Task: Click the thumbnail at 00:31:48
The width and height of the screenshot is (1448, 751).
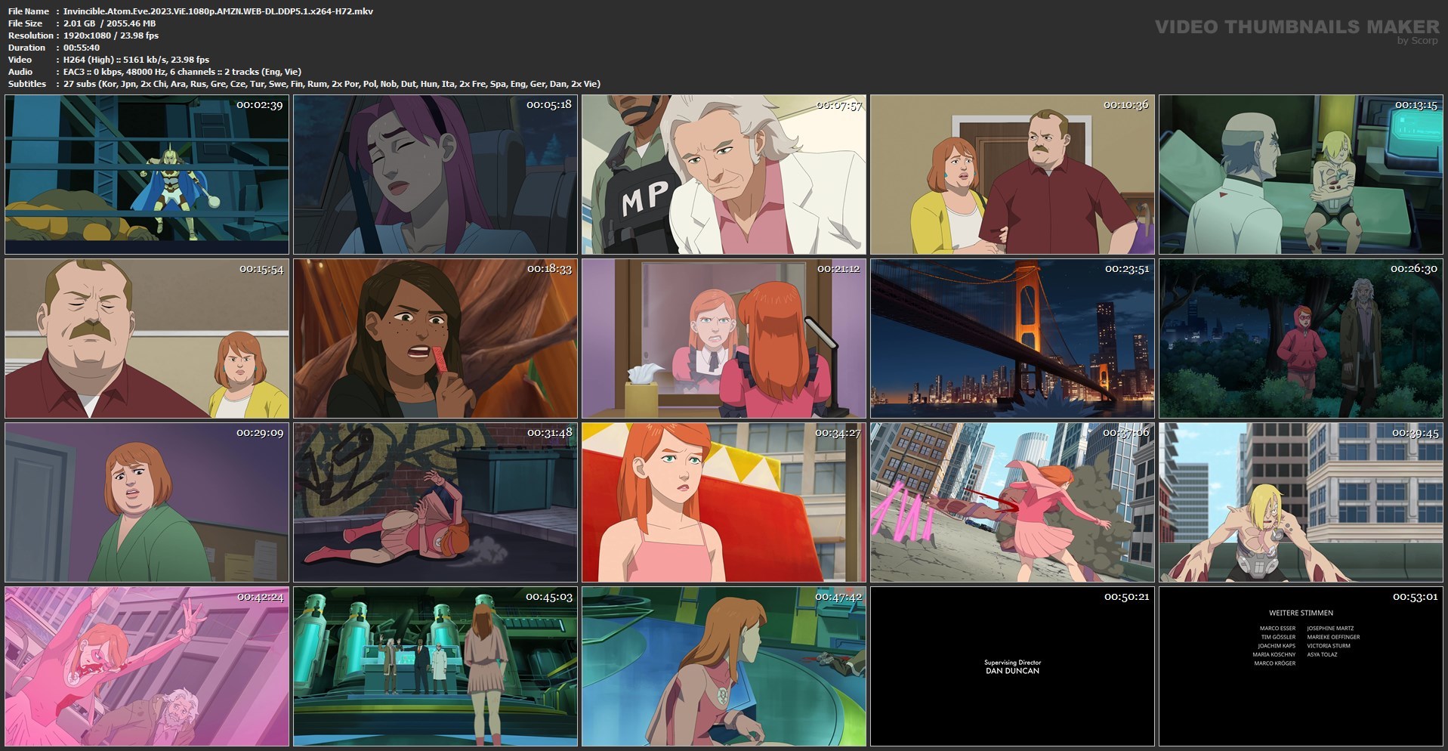Action: [436, 502]
